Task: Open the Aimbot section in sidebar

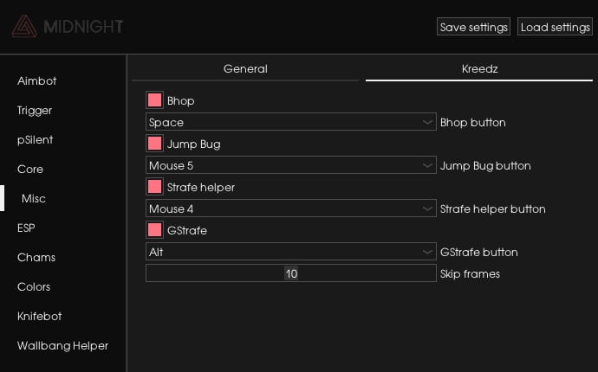Action: (x=37, y=80)
